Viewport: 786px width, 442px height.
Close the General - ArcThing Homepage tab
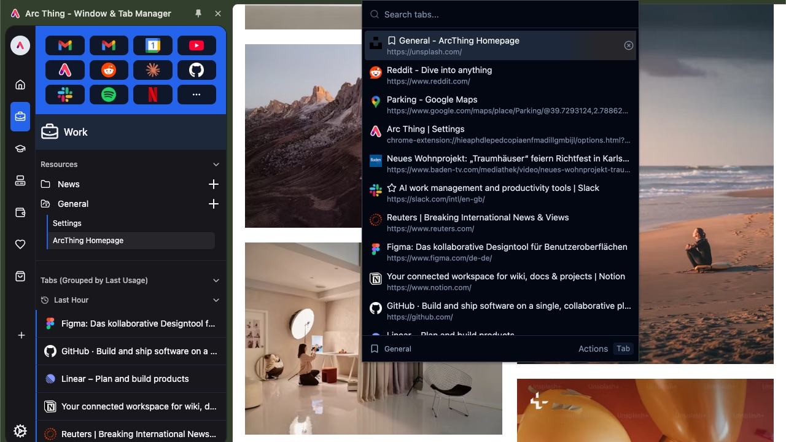tap(629, 45)
